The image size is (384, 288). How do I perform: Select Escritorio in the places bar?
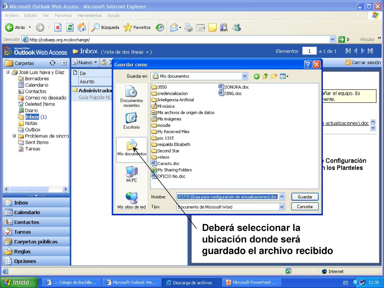coord(132,121)
